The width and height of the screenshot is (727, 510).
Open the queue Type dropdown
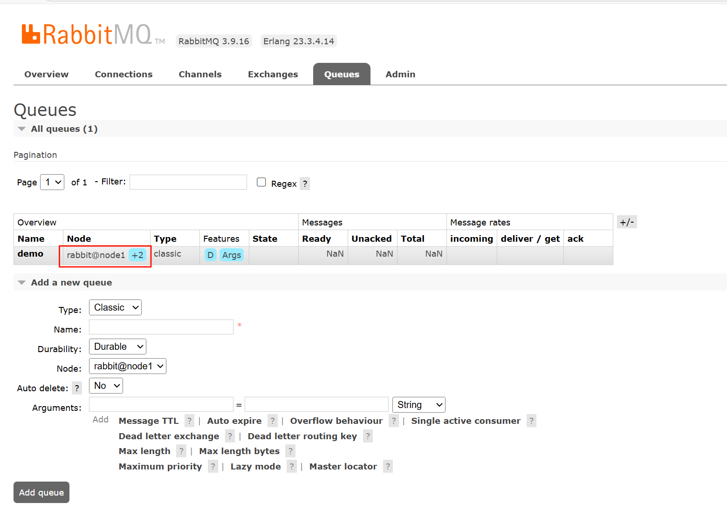tap(115, 307)
